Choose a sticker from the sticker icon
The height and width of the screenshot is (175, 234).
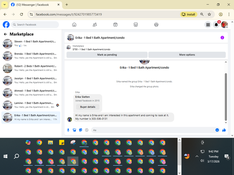point(80,130)
